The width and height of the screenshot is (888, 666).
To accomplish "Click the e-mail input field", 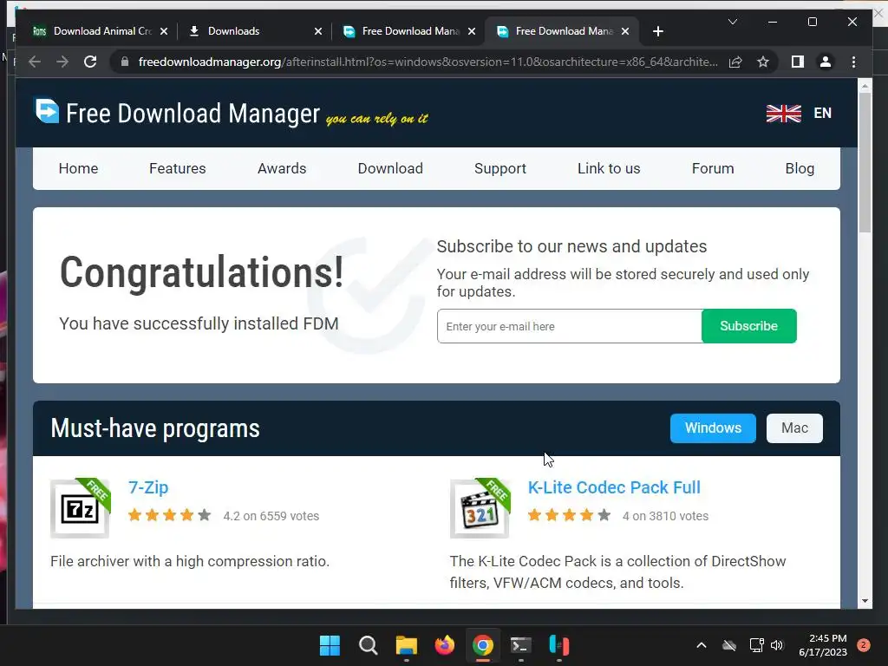I will (x=569, y=326).
